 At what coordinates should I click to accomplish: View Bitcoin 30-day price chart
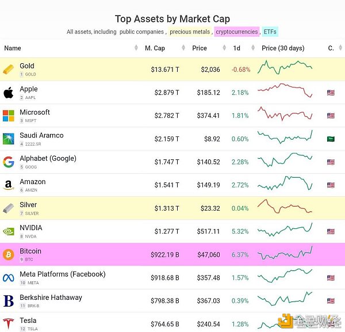click(285, 254)
